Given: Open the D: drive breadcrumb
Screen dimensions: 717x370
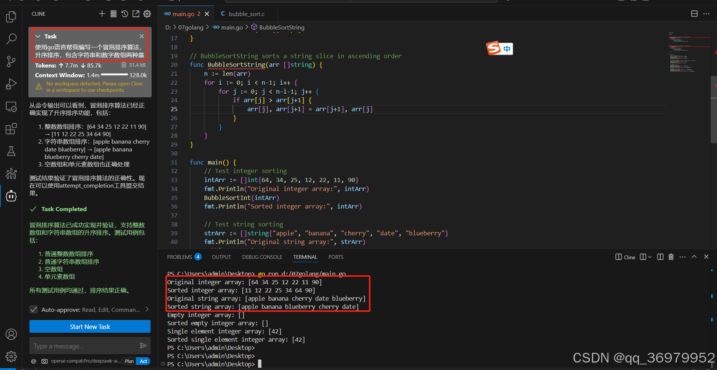Looking at the screenshot, I should click(x=168, y=27).
